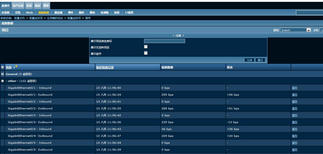Open the IT服务 submenu page

tap(129, 12)
